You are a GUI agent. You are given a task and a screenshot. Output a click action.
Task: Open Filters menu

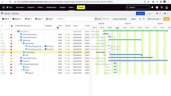[x=41, y=7]
